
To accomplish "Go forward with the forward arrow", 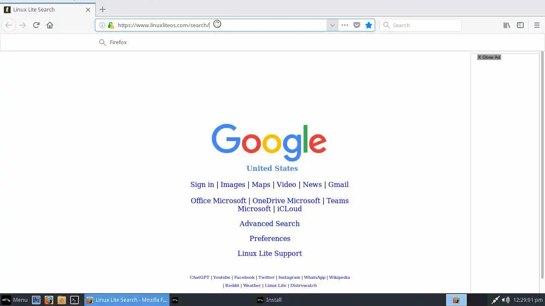I will click(23, 25).
